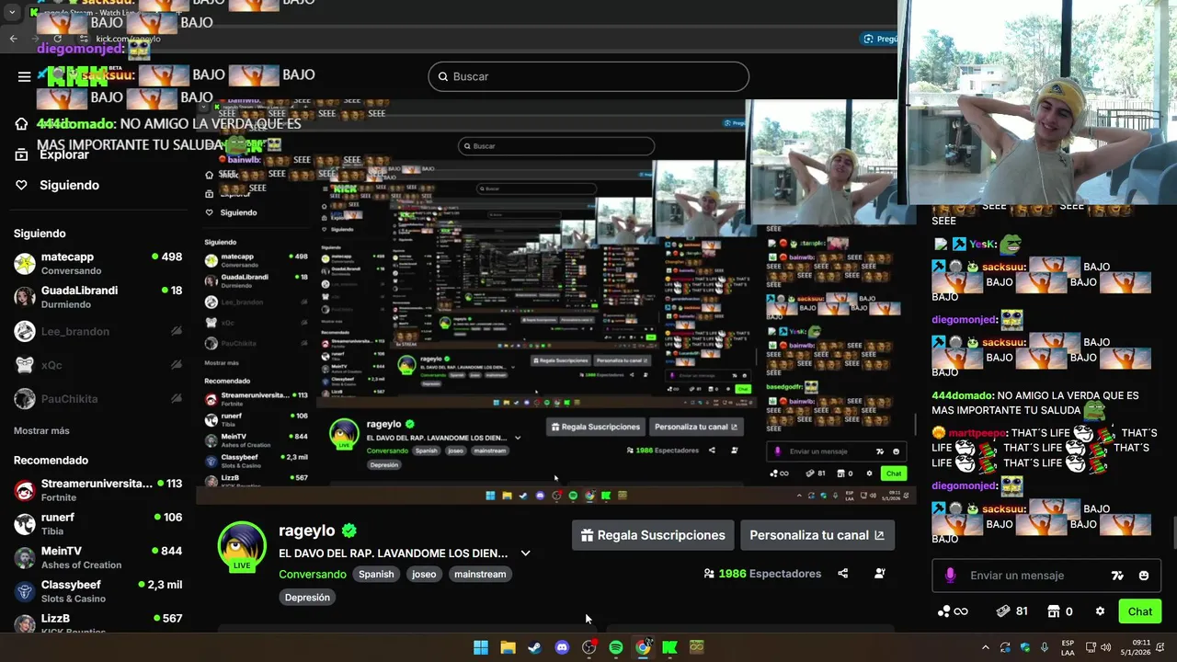Open recommended channel MeinTV
Image resolution: width=1177 pixels, height=662 pixels.
point(98,557)
